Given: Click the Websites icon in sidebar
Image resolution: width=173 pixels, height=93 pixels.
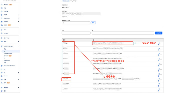Looking at the screenshot, I should pos(2,8).
